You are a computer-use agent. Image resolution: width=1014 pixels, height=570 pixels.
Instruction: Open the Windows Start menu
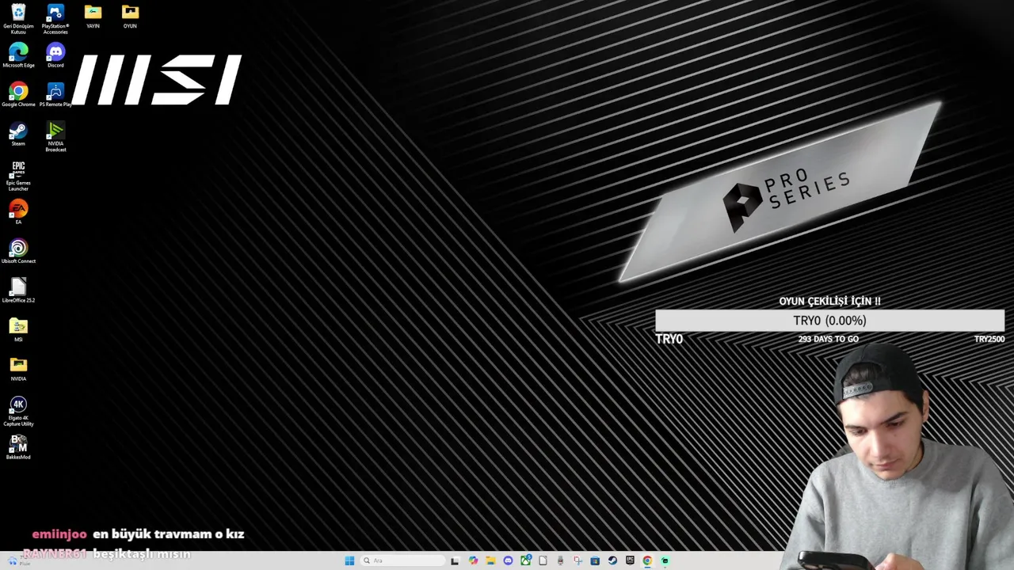(349, 560)
